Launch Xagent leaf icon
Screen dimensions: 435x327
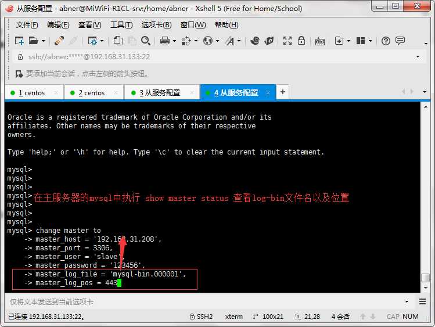point(269,41)
